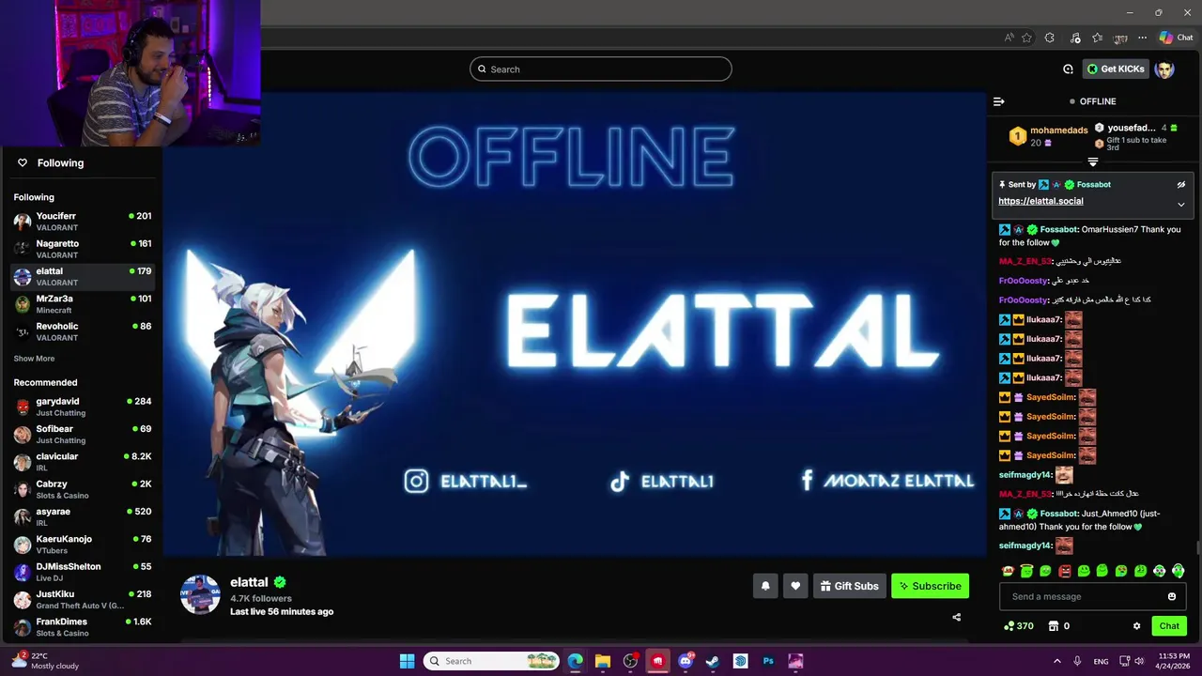Screen dimensions: 1202x676
Task: Open browser Settings and more menu
Action: (1142, 38)
